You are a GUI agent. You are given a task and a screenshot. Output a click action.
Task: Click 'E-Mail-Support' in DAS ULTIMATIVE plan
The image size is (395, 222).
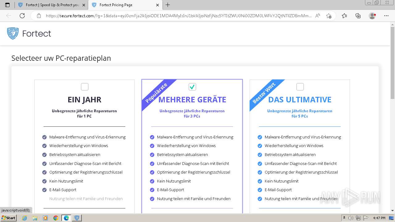click(x=278, y=190)
